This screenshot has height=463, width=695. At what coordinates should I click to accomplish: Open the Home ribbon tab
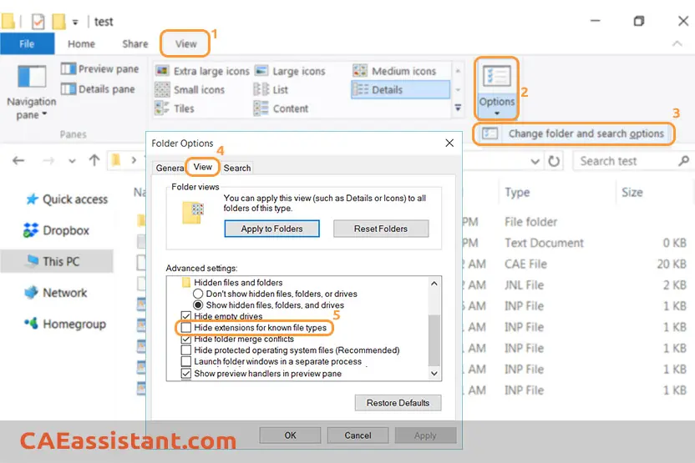point(81,44)
